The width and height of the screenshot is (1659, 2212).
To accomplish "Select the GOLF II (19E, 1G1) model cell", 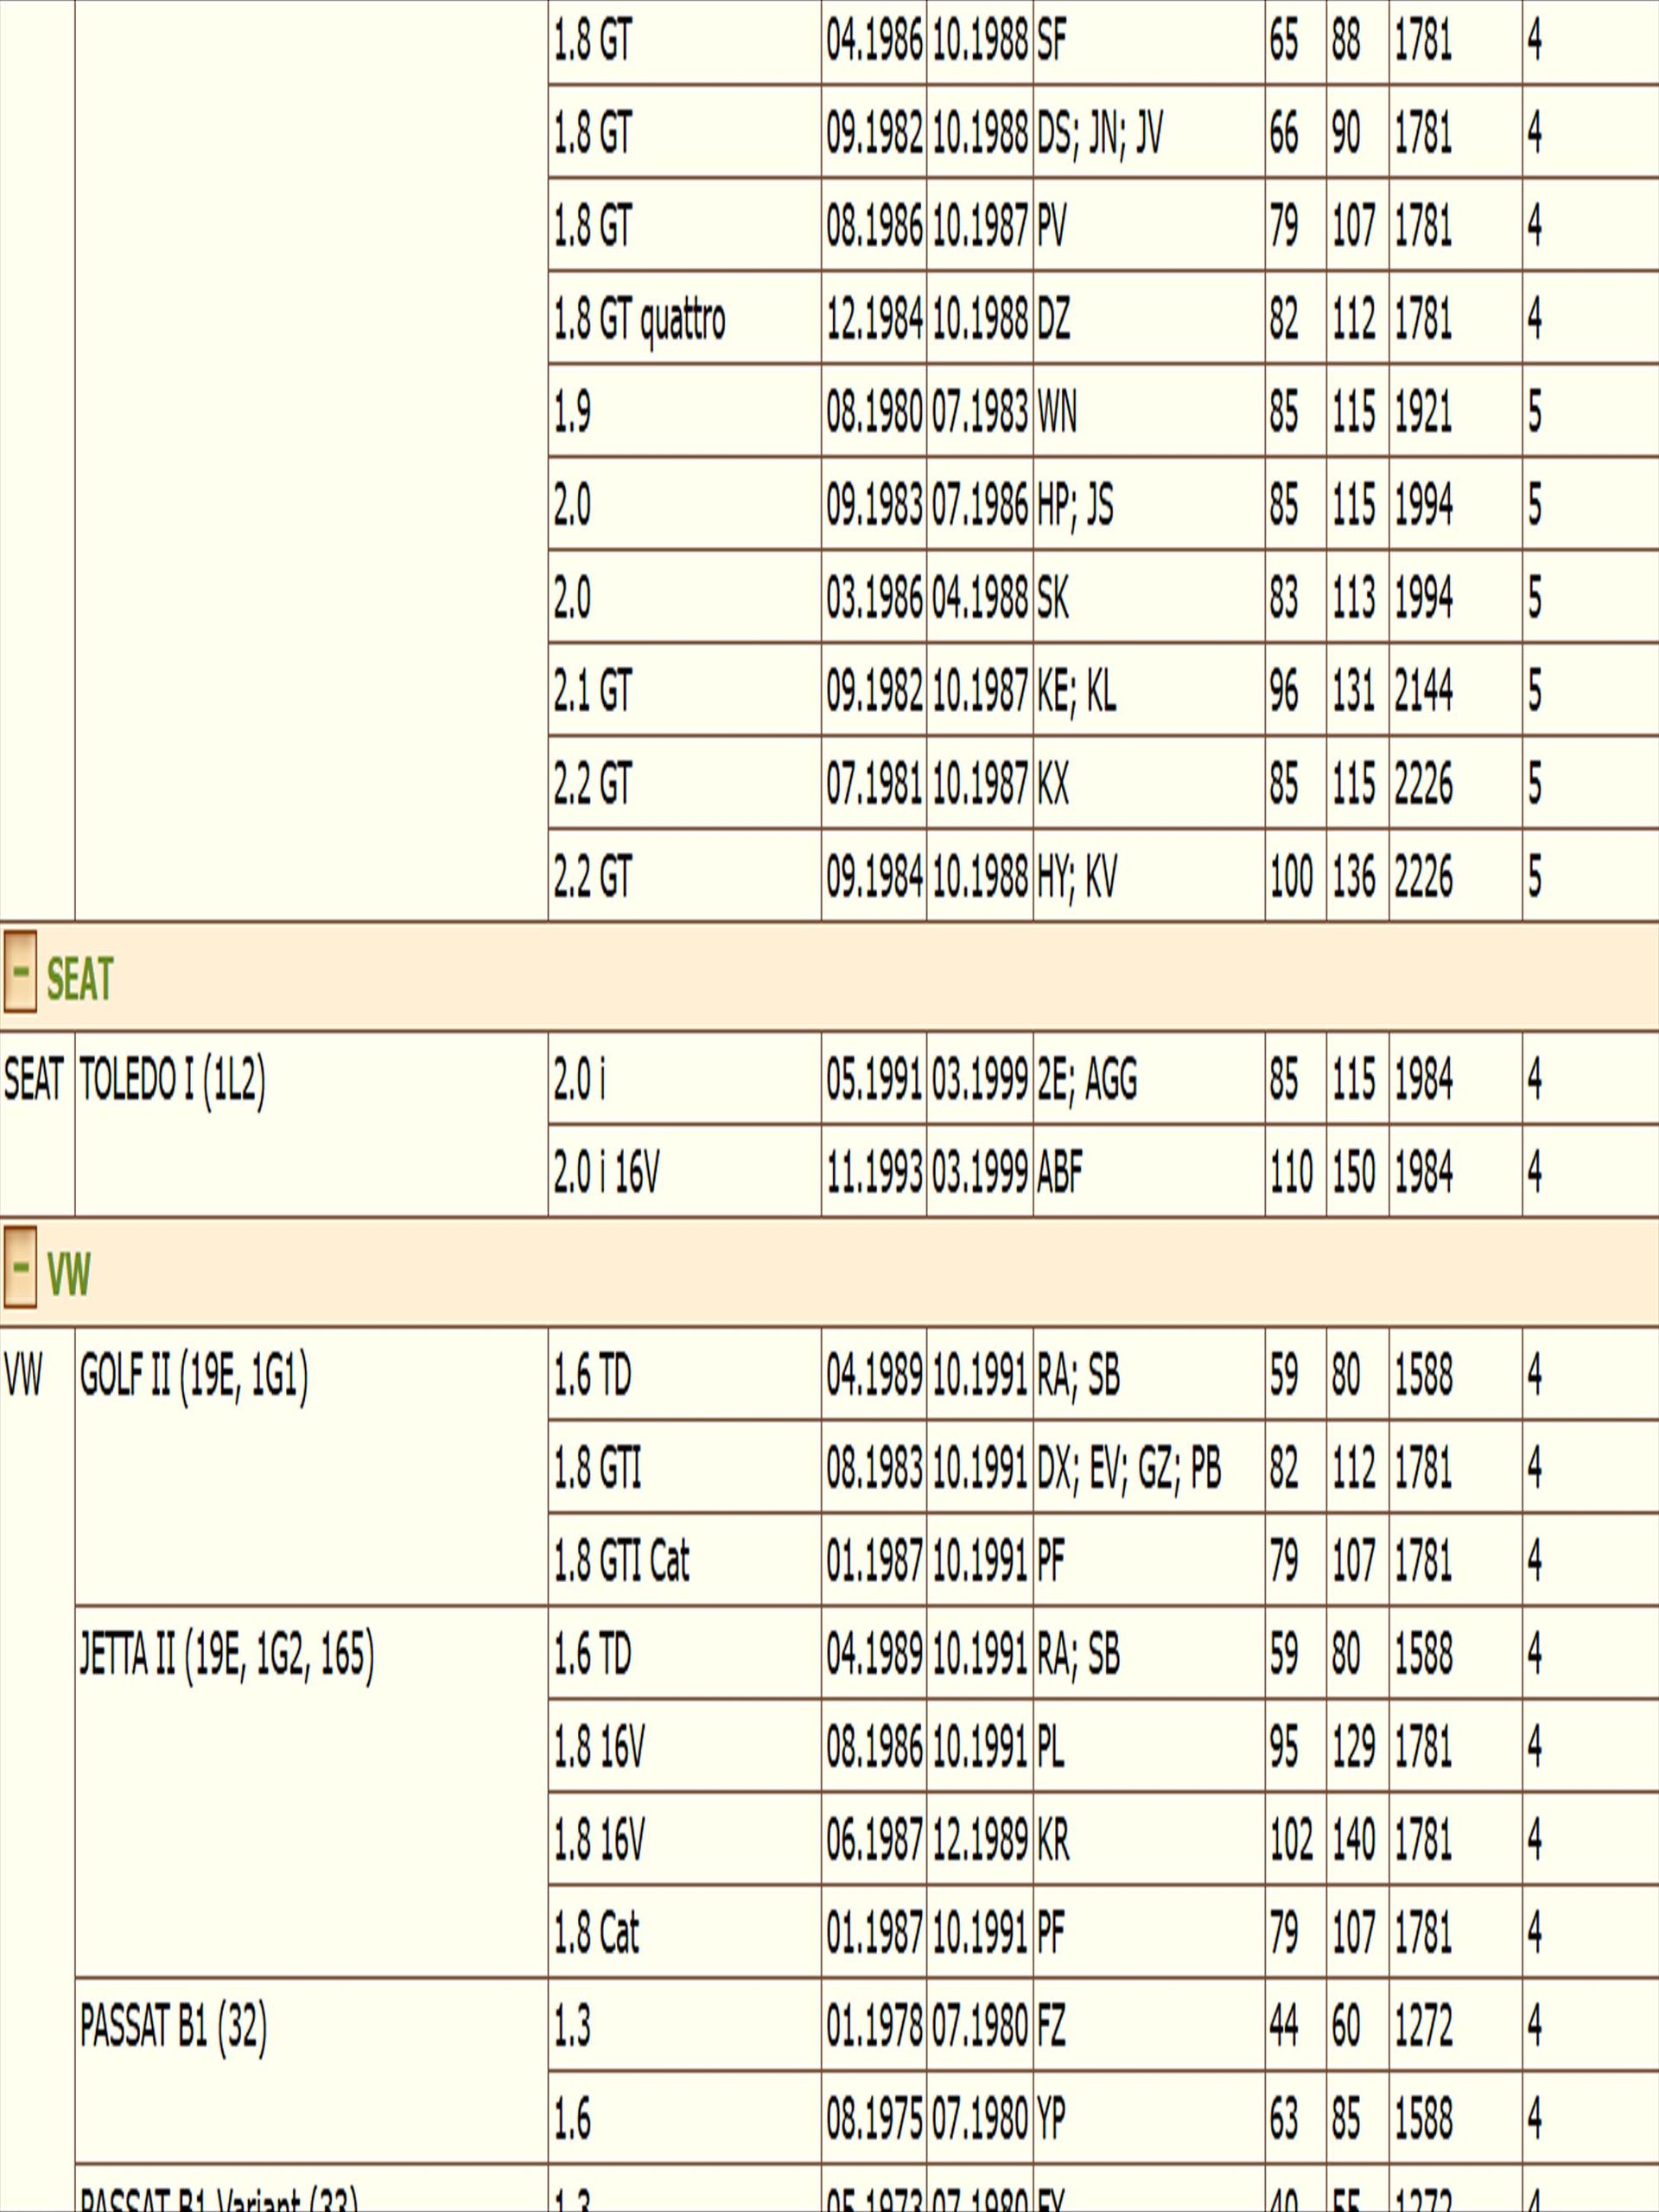I will click(311, 1466).
